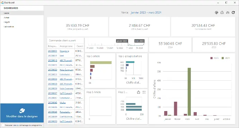Click the Top 5 article chart title
Screen dimensions: 239x128
pyautogui.click(x=93, y=56)
